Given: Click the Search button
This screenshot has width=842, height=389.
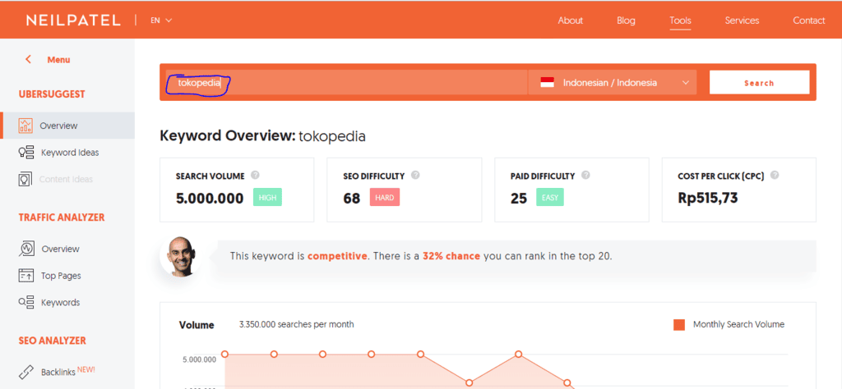Looking at the screenshot, I should coord(759,83).
